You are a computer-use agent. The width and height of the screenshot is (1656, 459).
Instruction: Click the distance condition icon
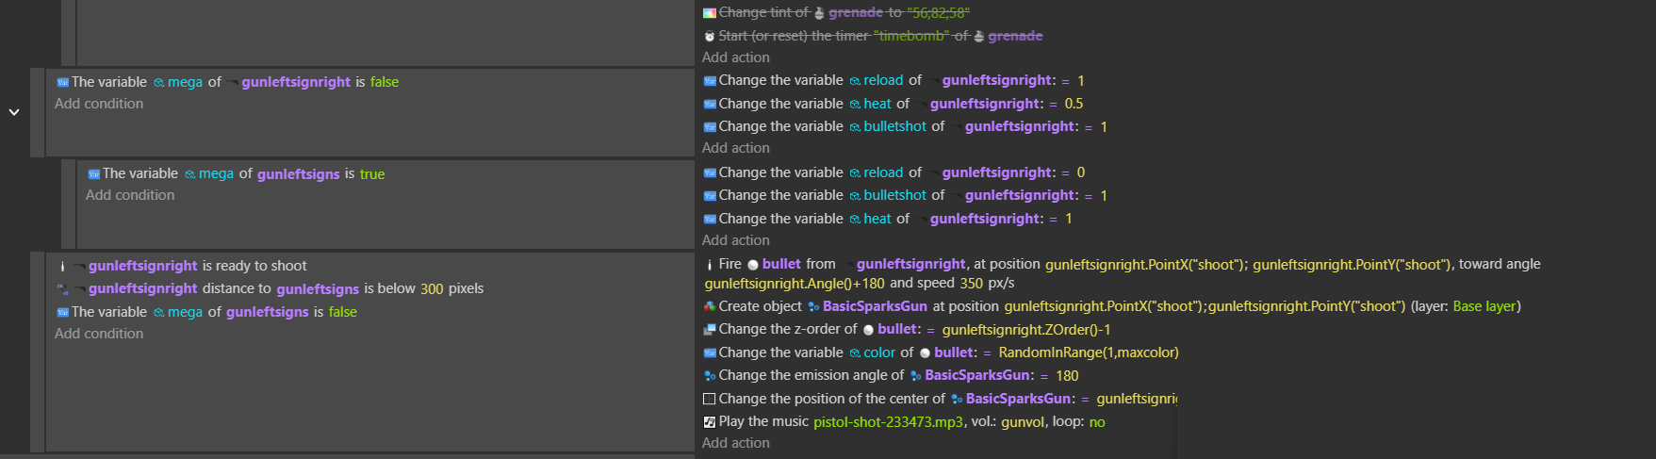[x=62, y=288]
